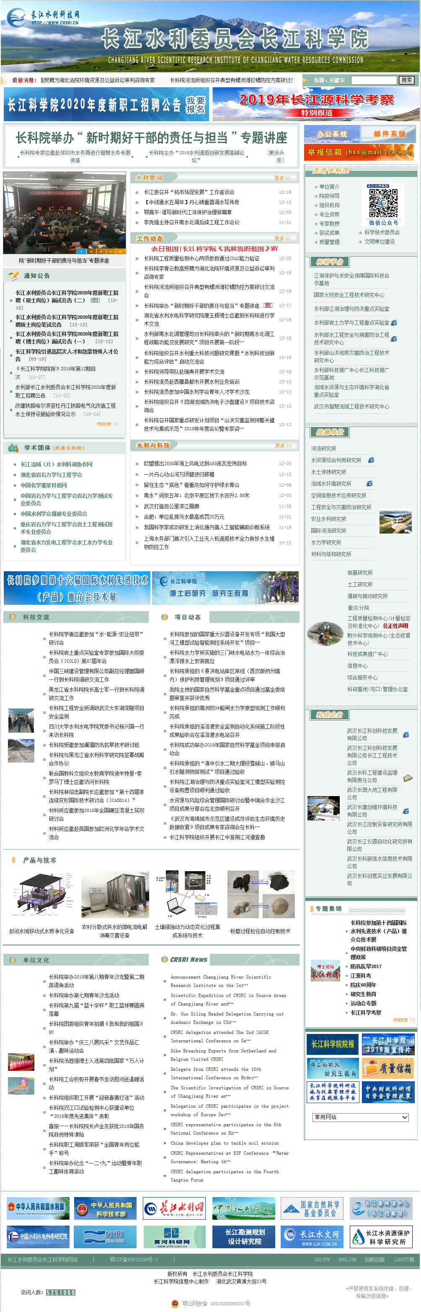Click the 质量信箱 banner icon
This screenshot has height=1312, width=421.
point(388,1067)
